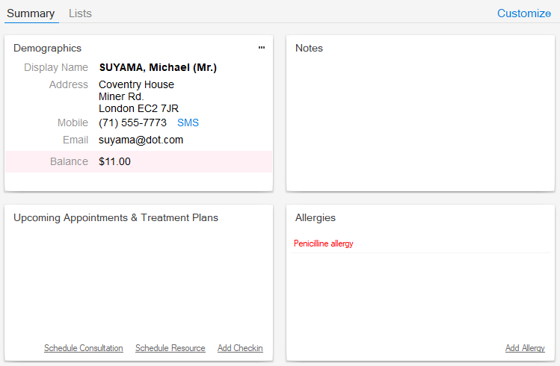Viewport: 560px width, 366px height.
Task: Click the Customize link
Action: (523, 13)
